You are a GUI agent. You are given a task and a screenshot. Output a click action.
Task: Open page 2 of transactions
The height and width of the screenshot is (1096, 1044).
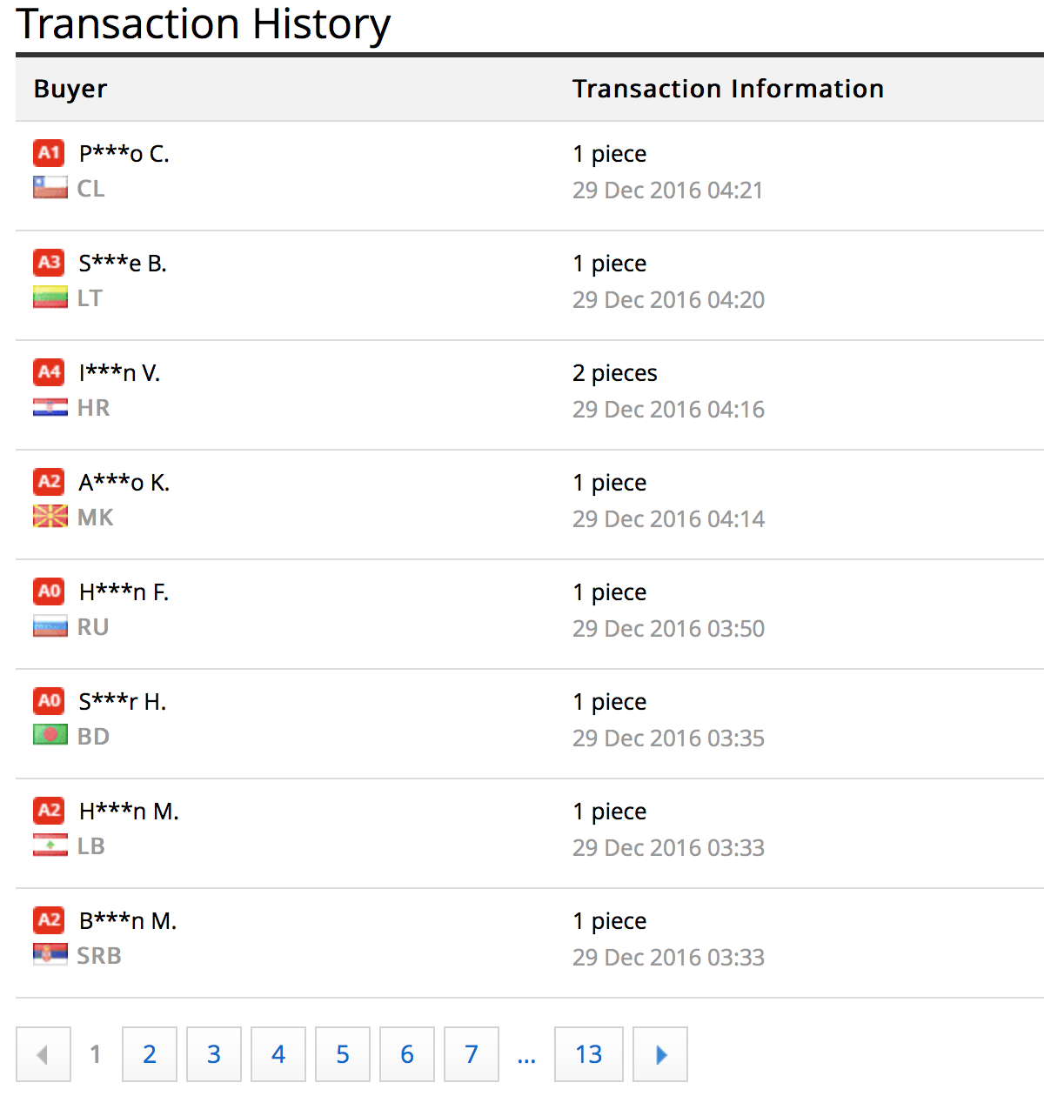pyautogui.click(x=150, y=1054)
